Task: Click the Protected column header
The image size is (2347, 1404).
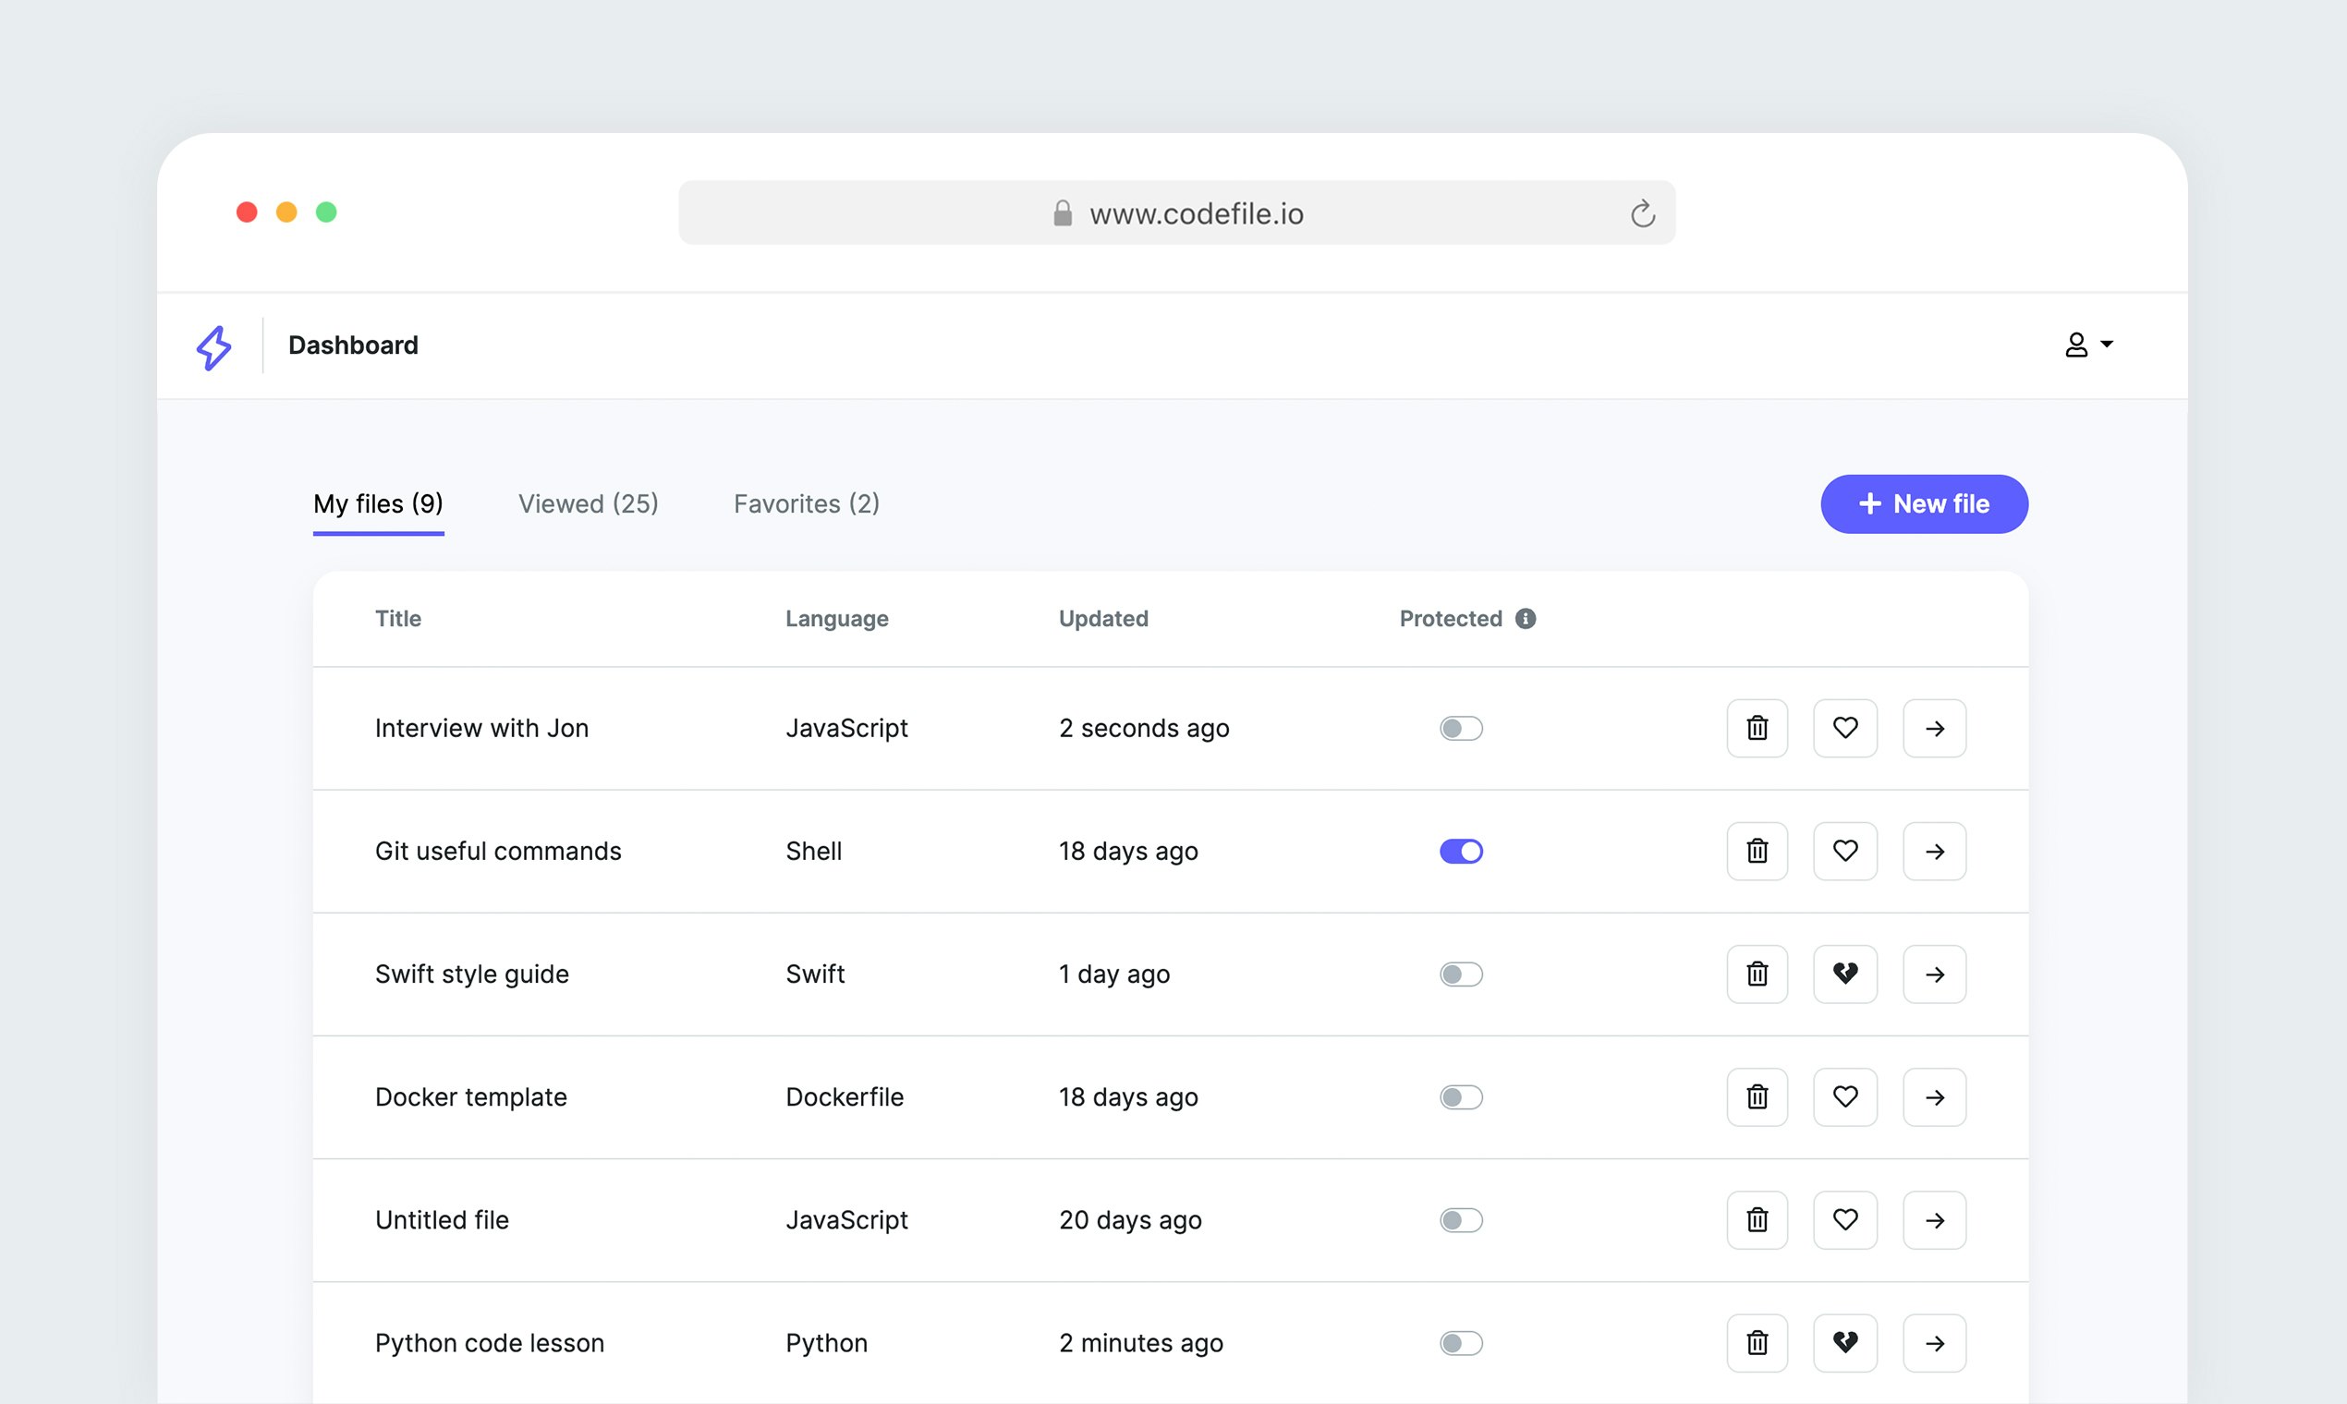Action: [1451, 619]
